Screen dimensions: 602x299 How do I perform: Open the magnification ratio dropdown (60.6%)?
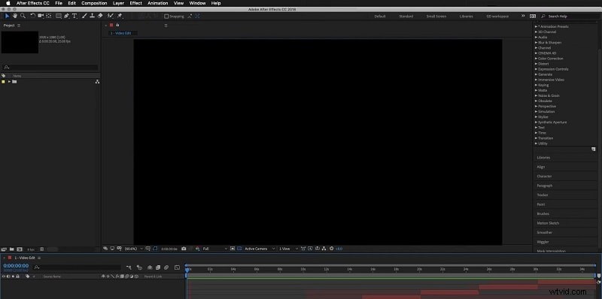pyautogui.click(x=133, y=249)
